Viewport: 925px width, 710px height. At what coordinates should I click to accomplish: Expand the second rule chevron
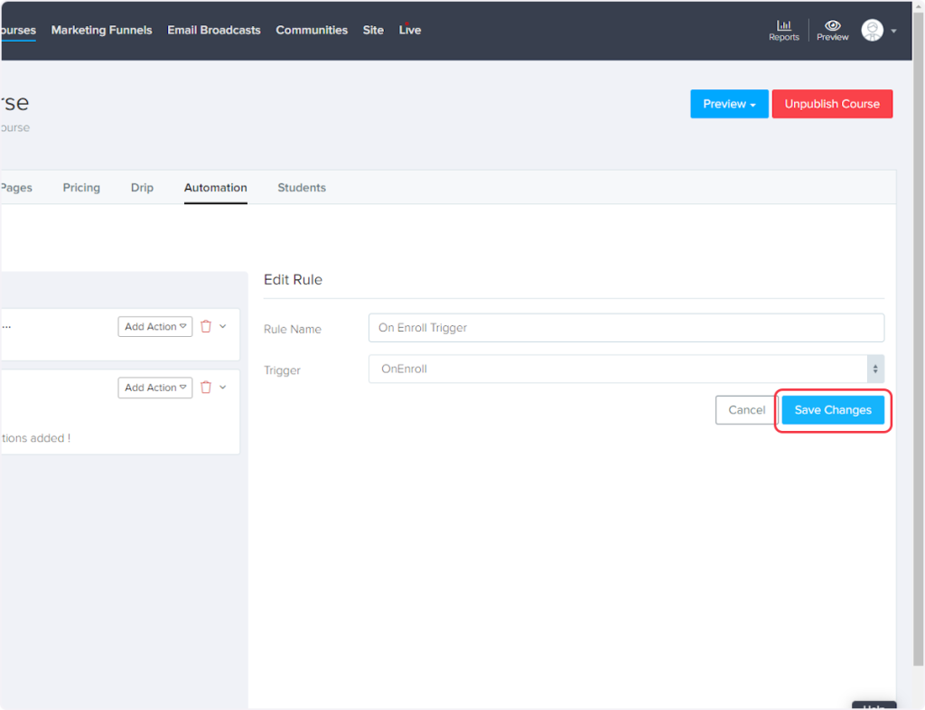[x=223, y=388]
